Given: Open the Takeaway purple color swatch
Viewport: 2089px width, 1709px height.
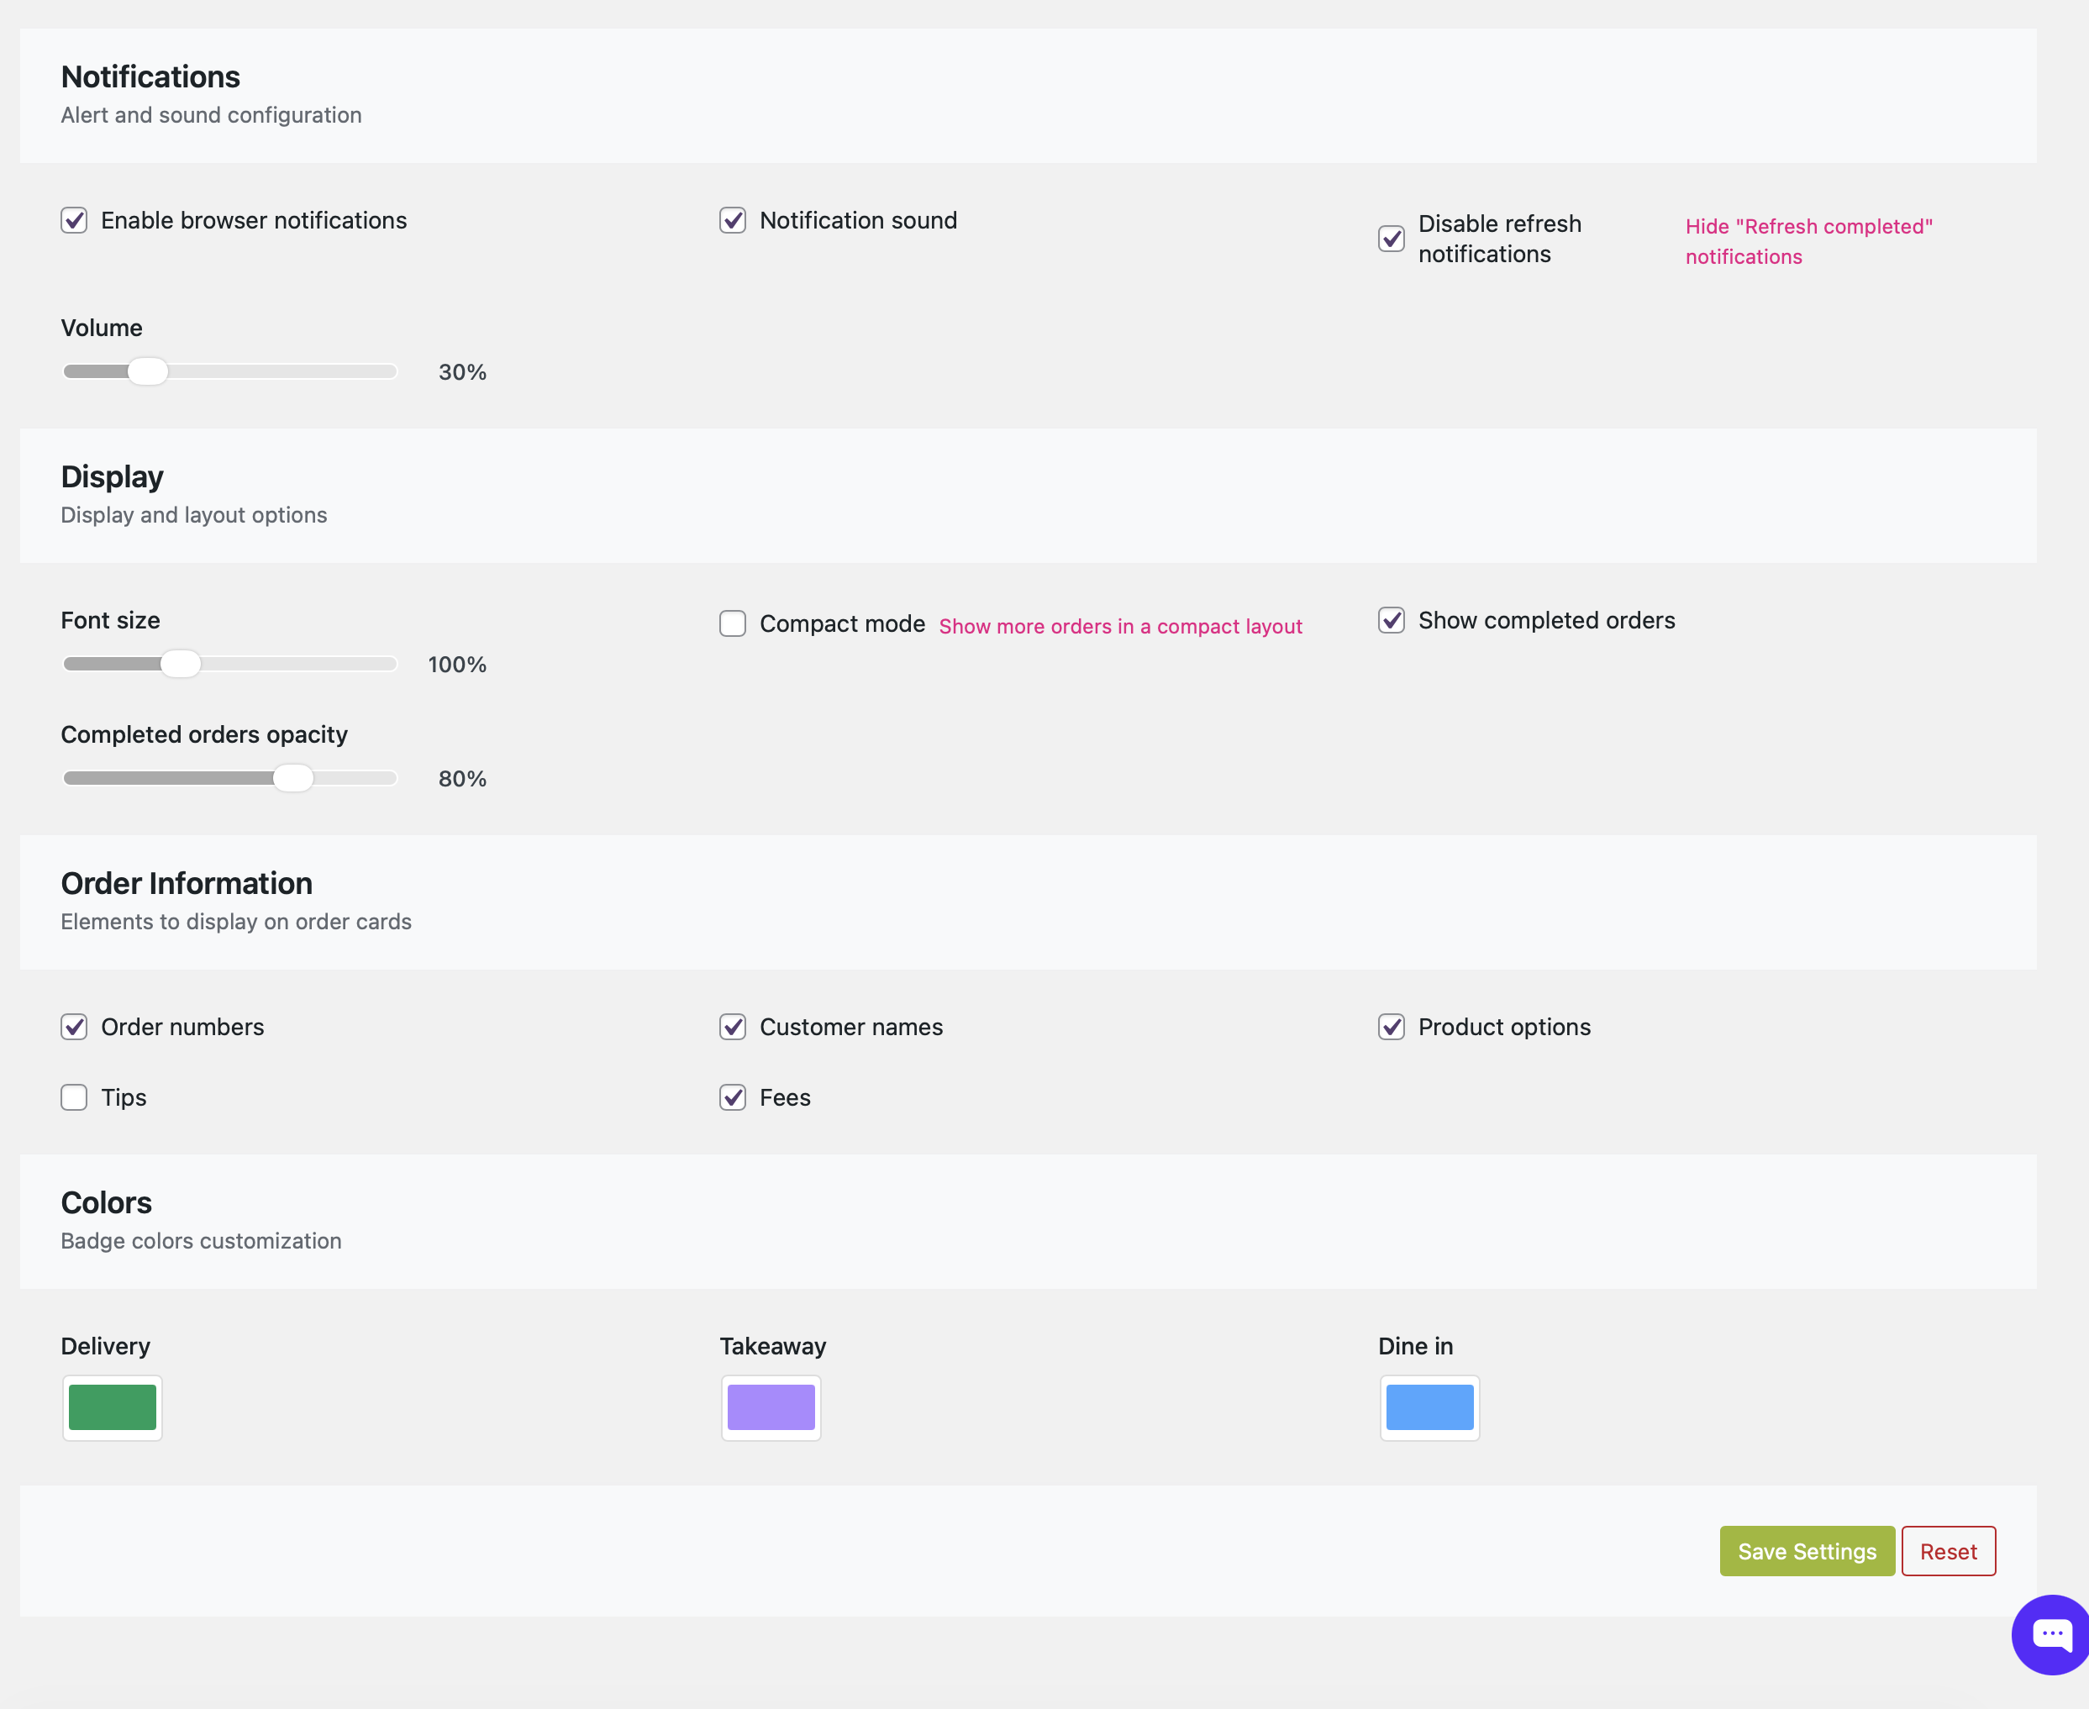Looking at the screenshot, I should click(771, 1407).
